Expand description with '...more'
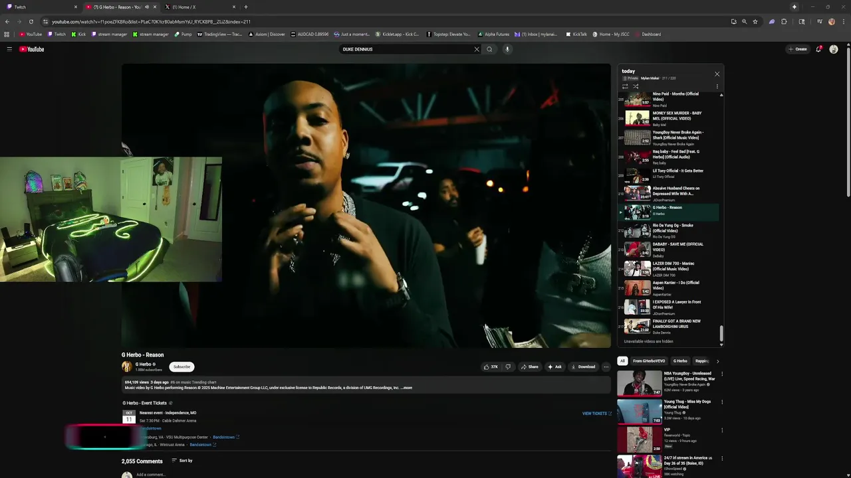Screen dimensions: 851x478 tap(408, 388)
